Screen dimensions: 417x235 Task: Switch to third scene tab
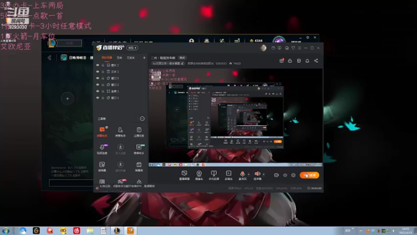(x=131, y=57)
